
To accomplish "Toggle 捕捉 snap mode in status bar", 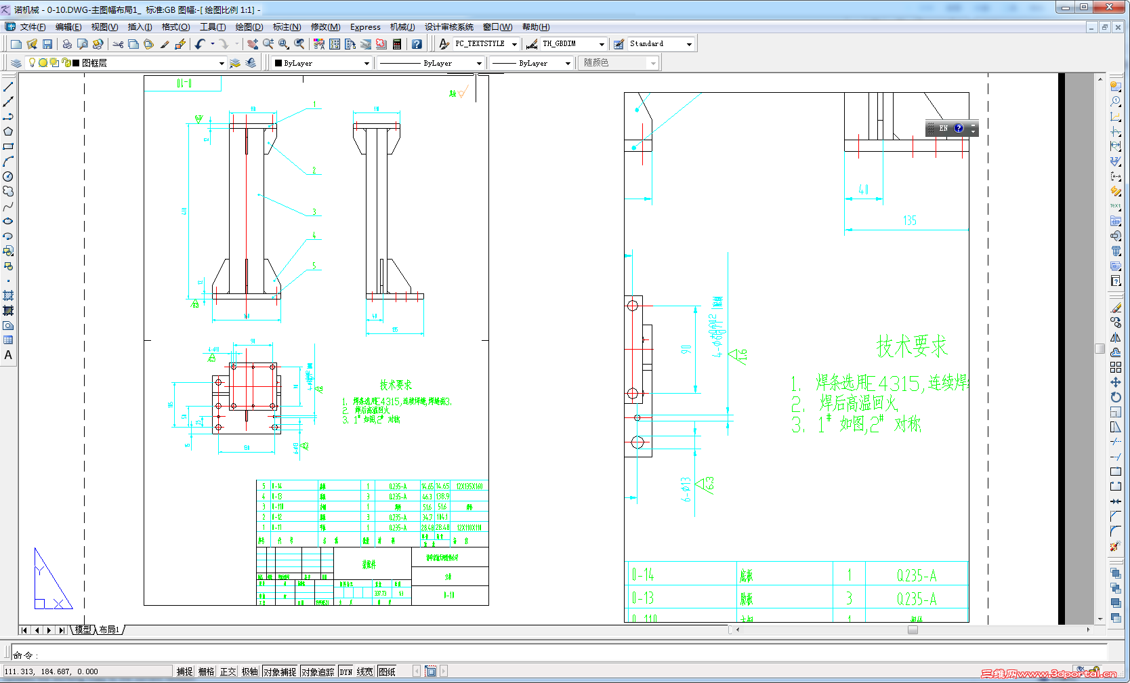I will (x=185, y=671).
